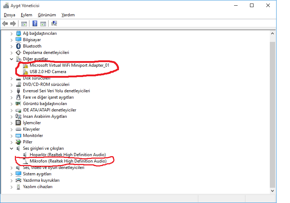Viewport: 290px width, 203px height.
Task: Click the action pane toolbar icon
Action: [x=43, y=23]
